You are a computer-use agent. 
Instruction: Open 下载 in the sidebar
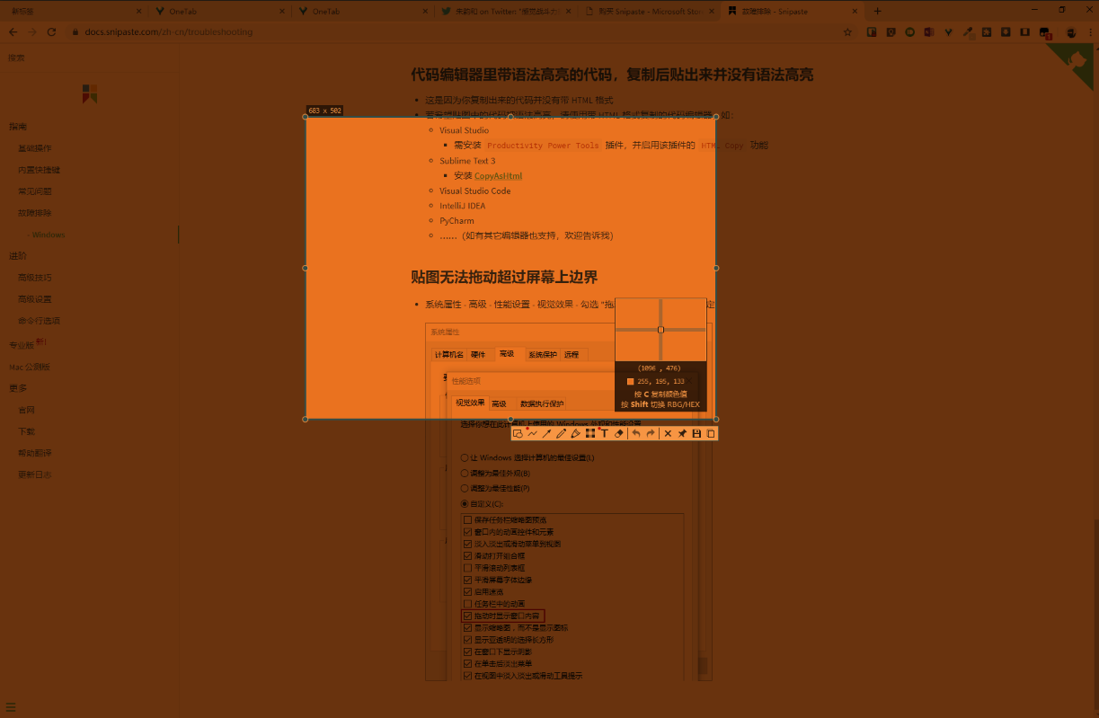point(27,431)
